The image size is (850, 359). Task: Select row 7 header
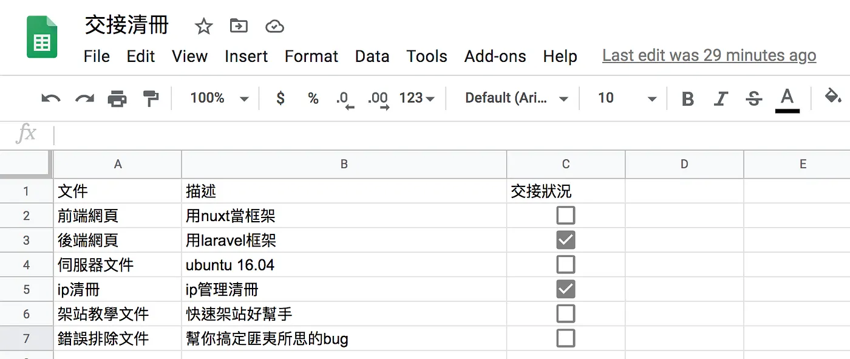tap(26, 338)
